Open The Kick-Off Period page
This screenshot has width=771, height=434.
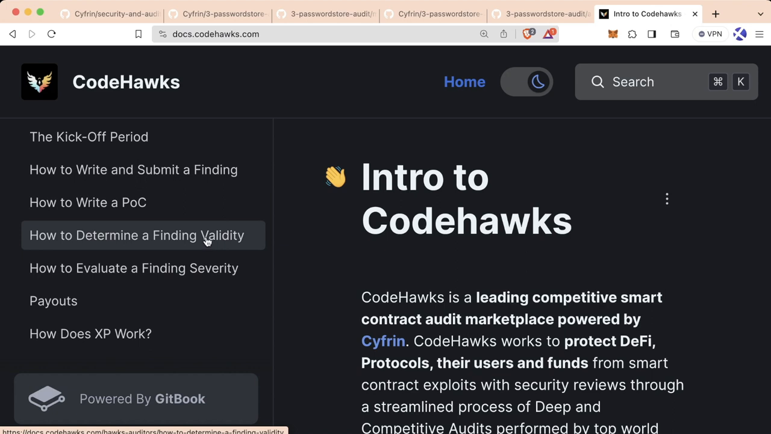coord(89,137)
